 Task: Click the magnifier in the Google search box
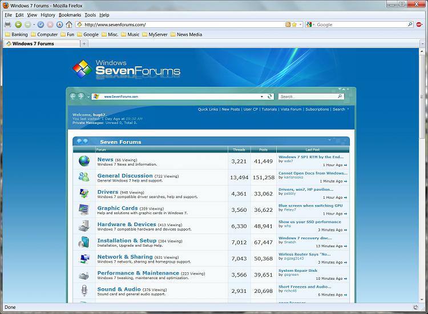(x=410, y=25)
